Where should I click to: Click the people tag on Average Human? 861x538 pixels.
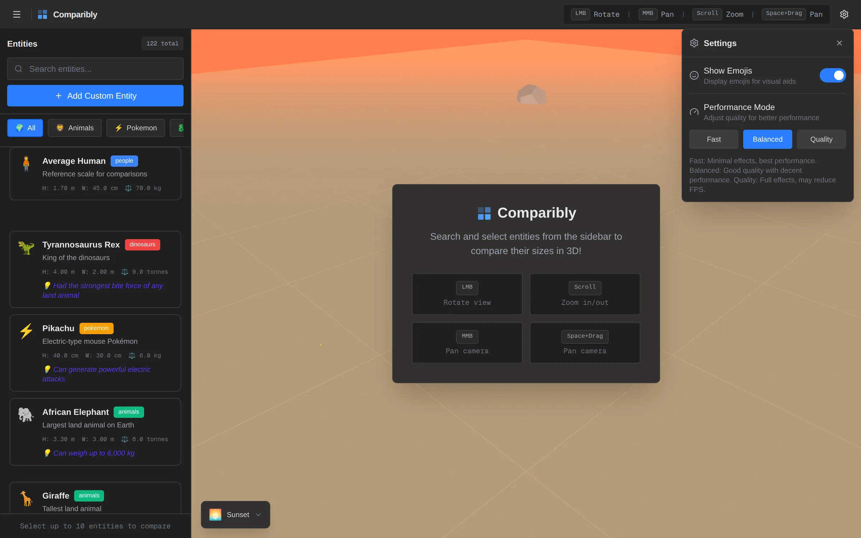(x=124, y=161)
